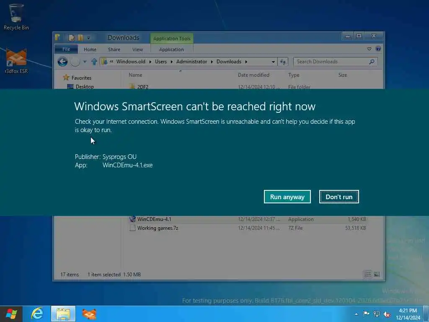
Task: Open the Recycle Bin desktop icon
Action: (x=16, y=17)
